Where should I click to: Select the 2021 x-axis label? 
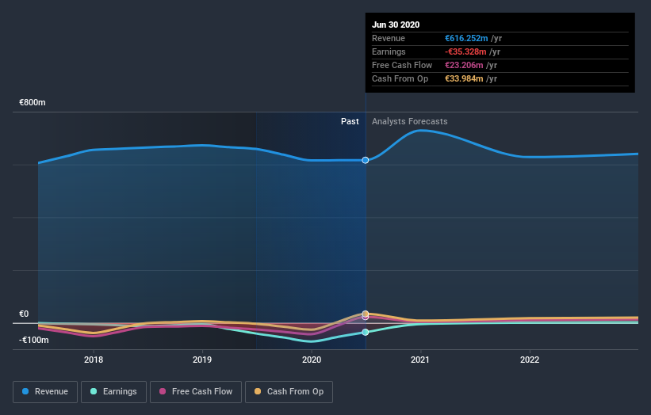click(x=420, y=360)
